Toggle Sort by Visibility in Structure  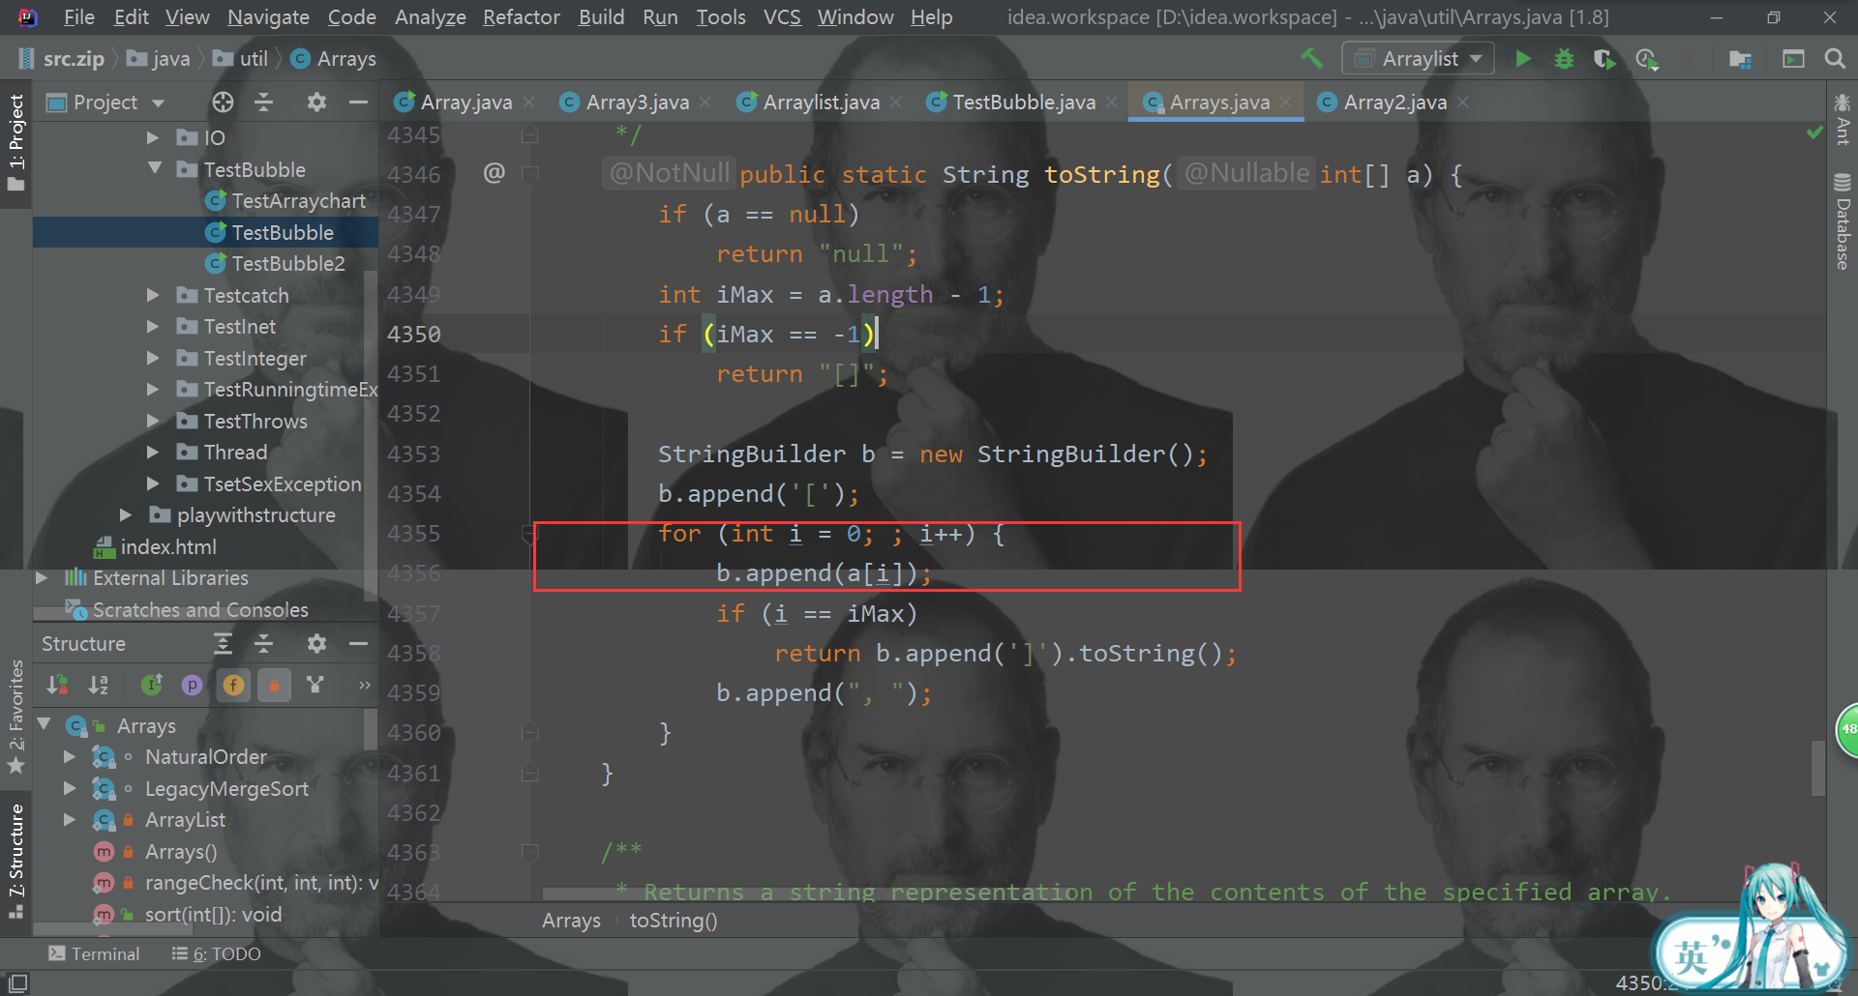point(58,686)
